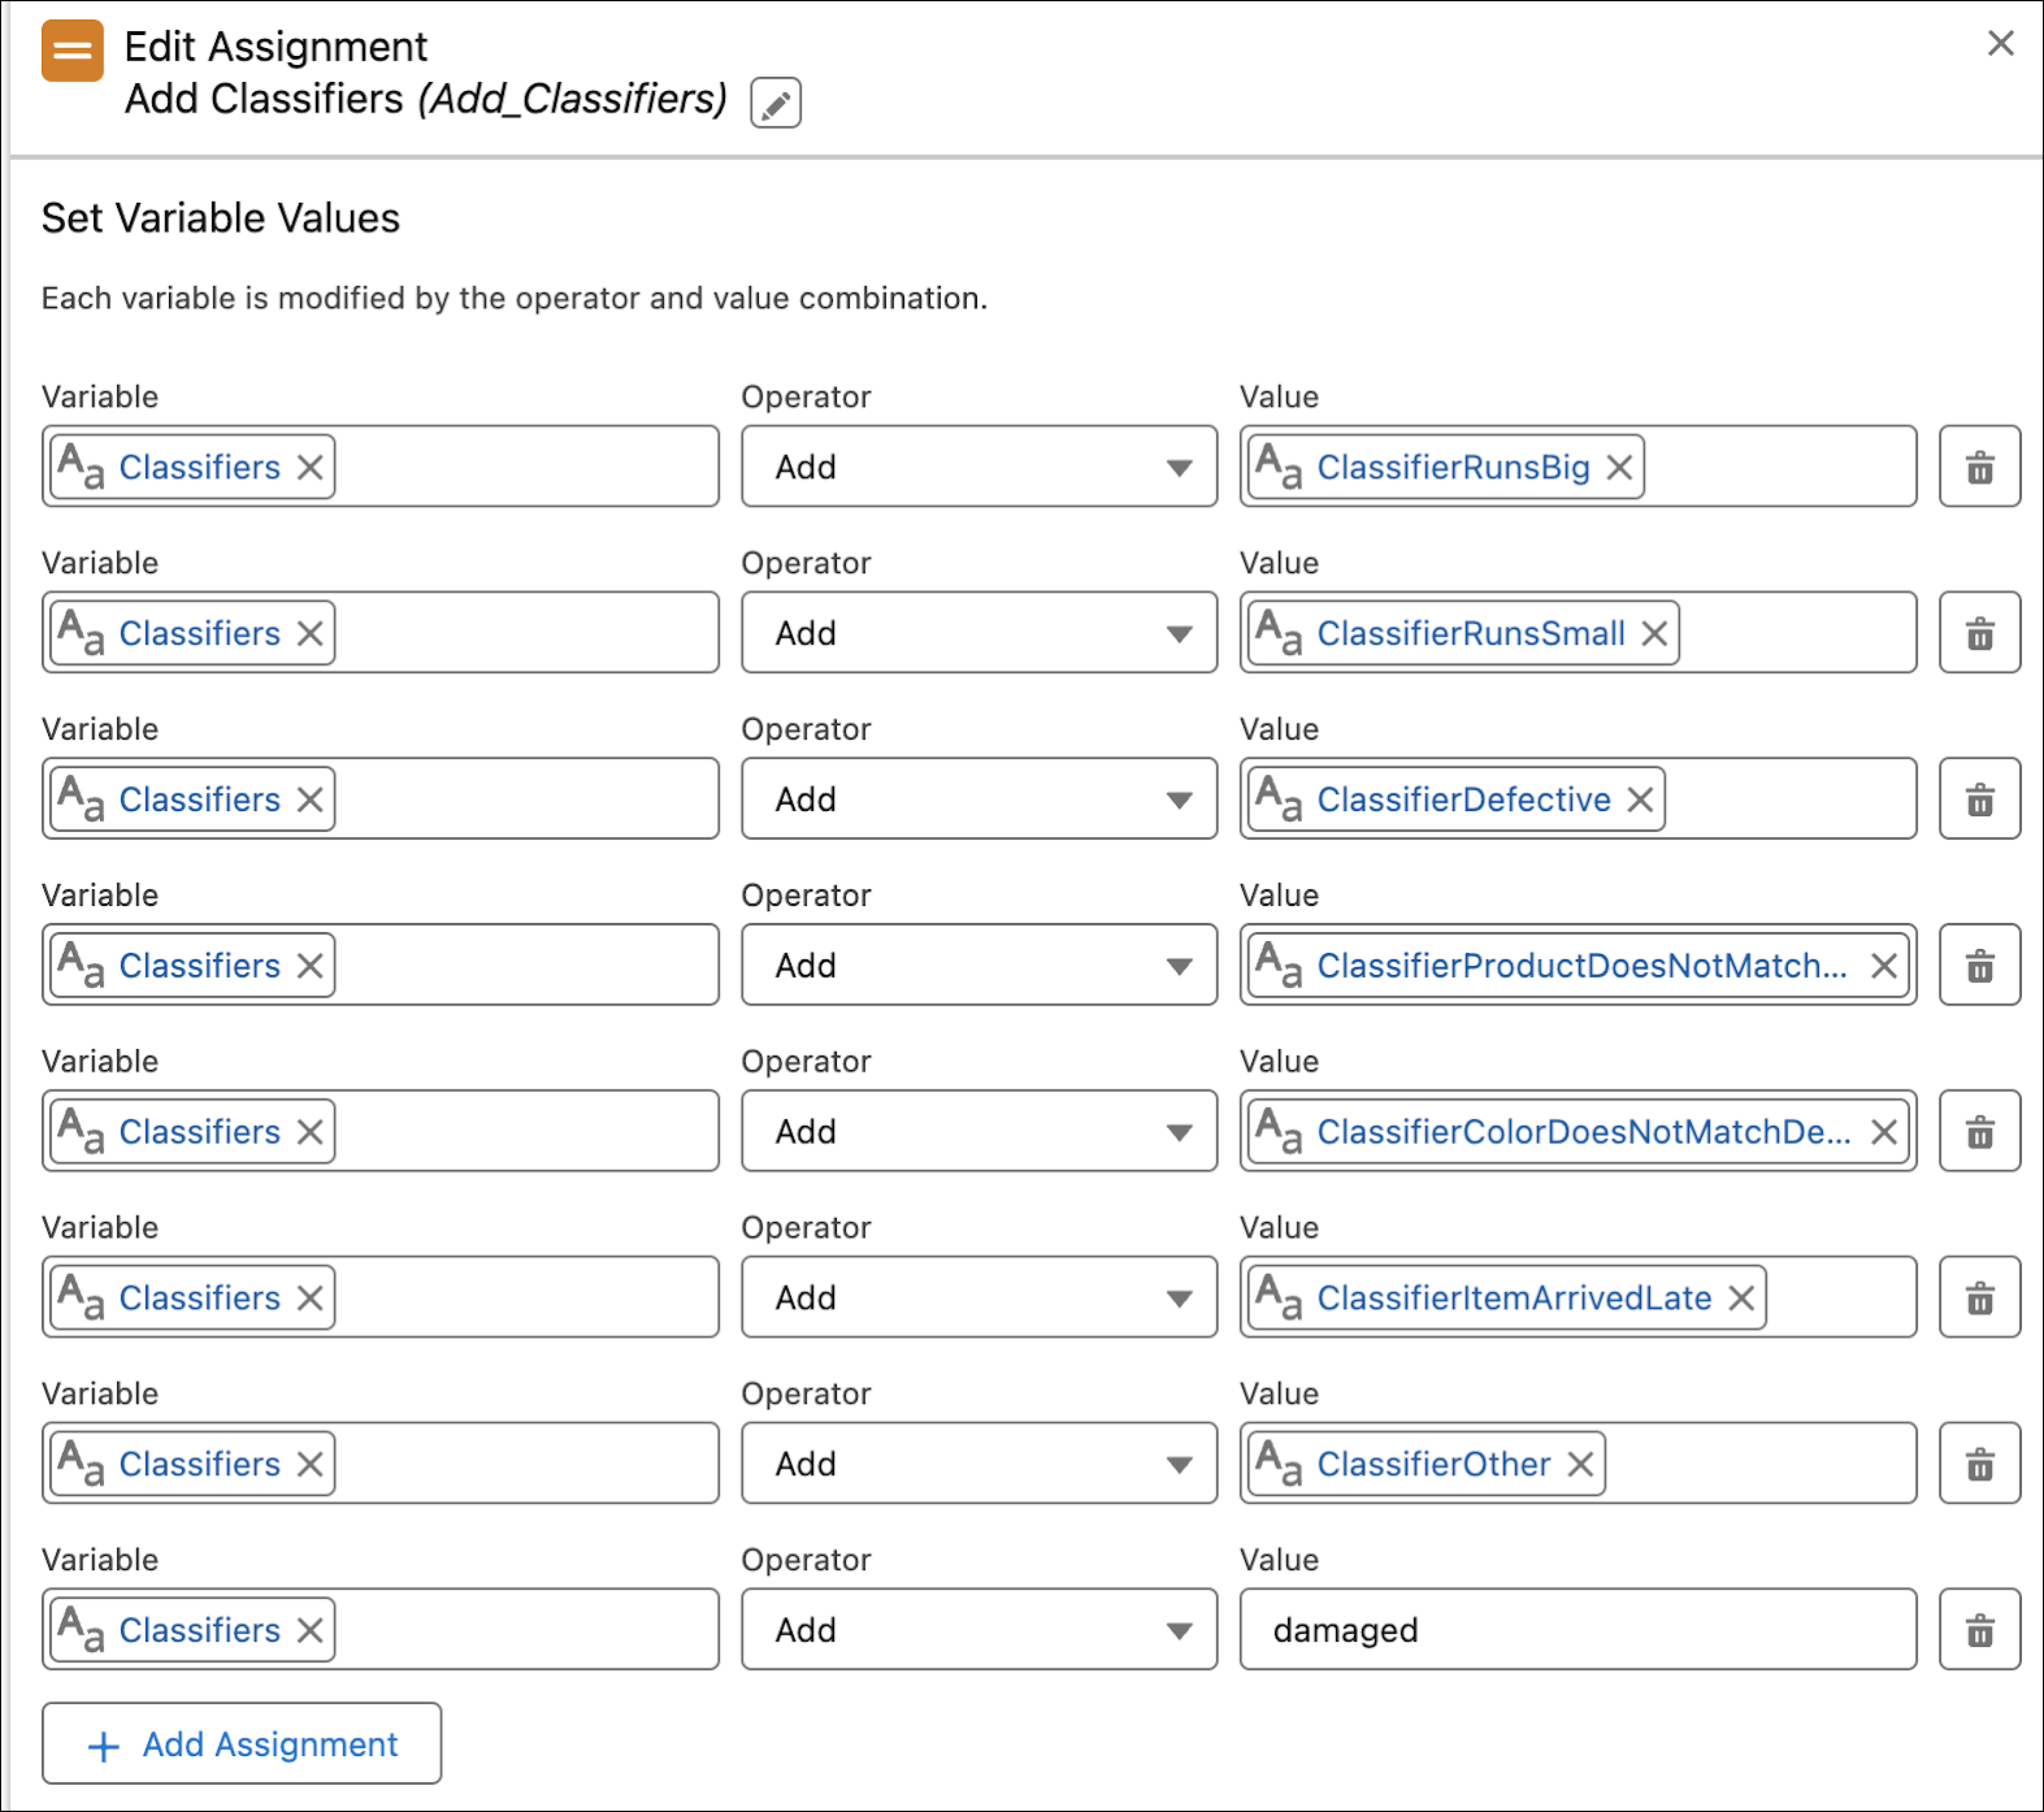Remove the ClassifierDefective value pill
The height and width of the screenshot is (1812, 2044).
click(1640, 799)
